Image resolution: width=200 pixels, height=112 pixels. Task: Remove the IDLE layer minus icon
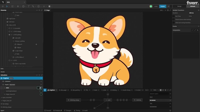[170, 97]
